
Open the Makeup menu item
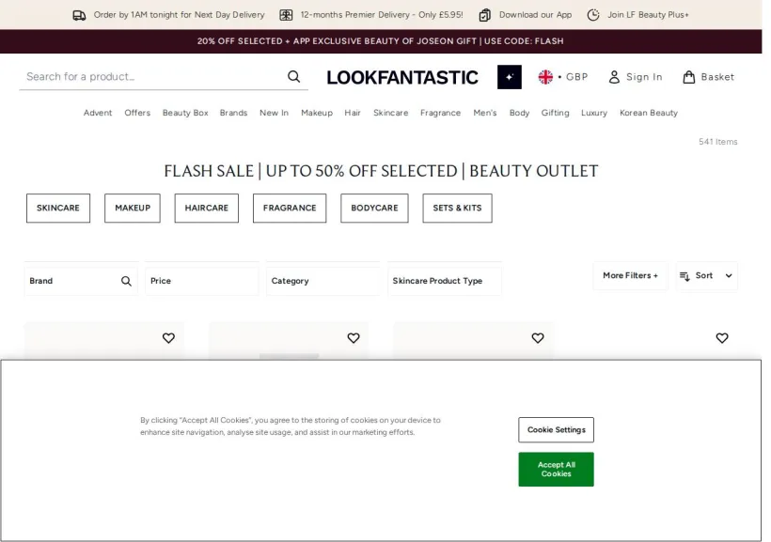click(x=317, y=113)
